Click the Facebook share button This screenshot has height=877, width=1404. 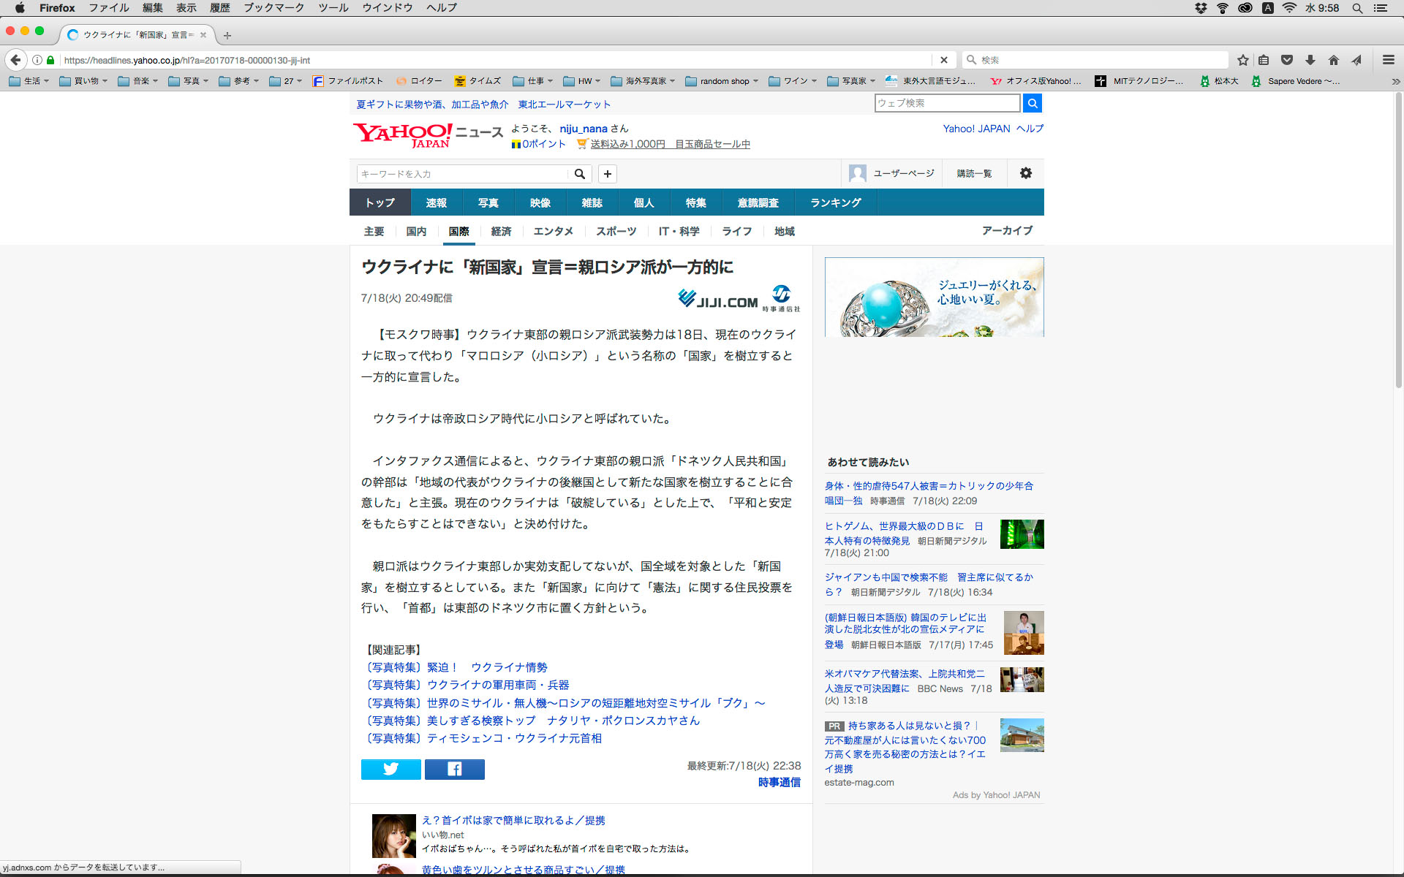[x=454, y=769]
